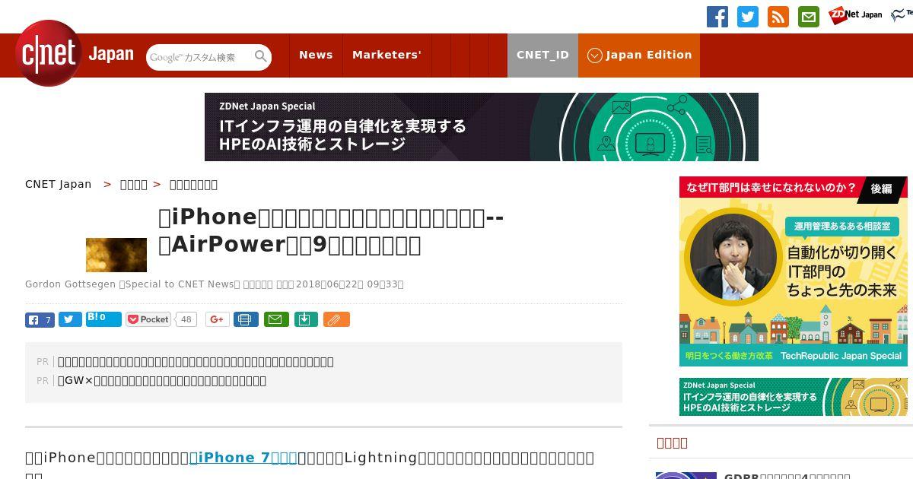Screen dimensions: 913x479
Task: Open the small HPE AI storage sidebar banner
Action: point(794,397)
